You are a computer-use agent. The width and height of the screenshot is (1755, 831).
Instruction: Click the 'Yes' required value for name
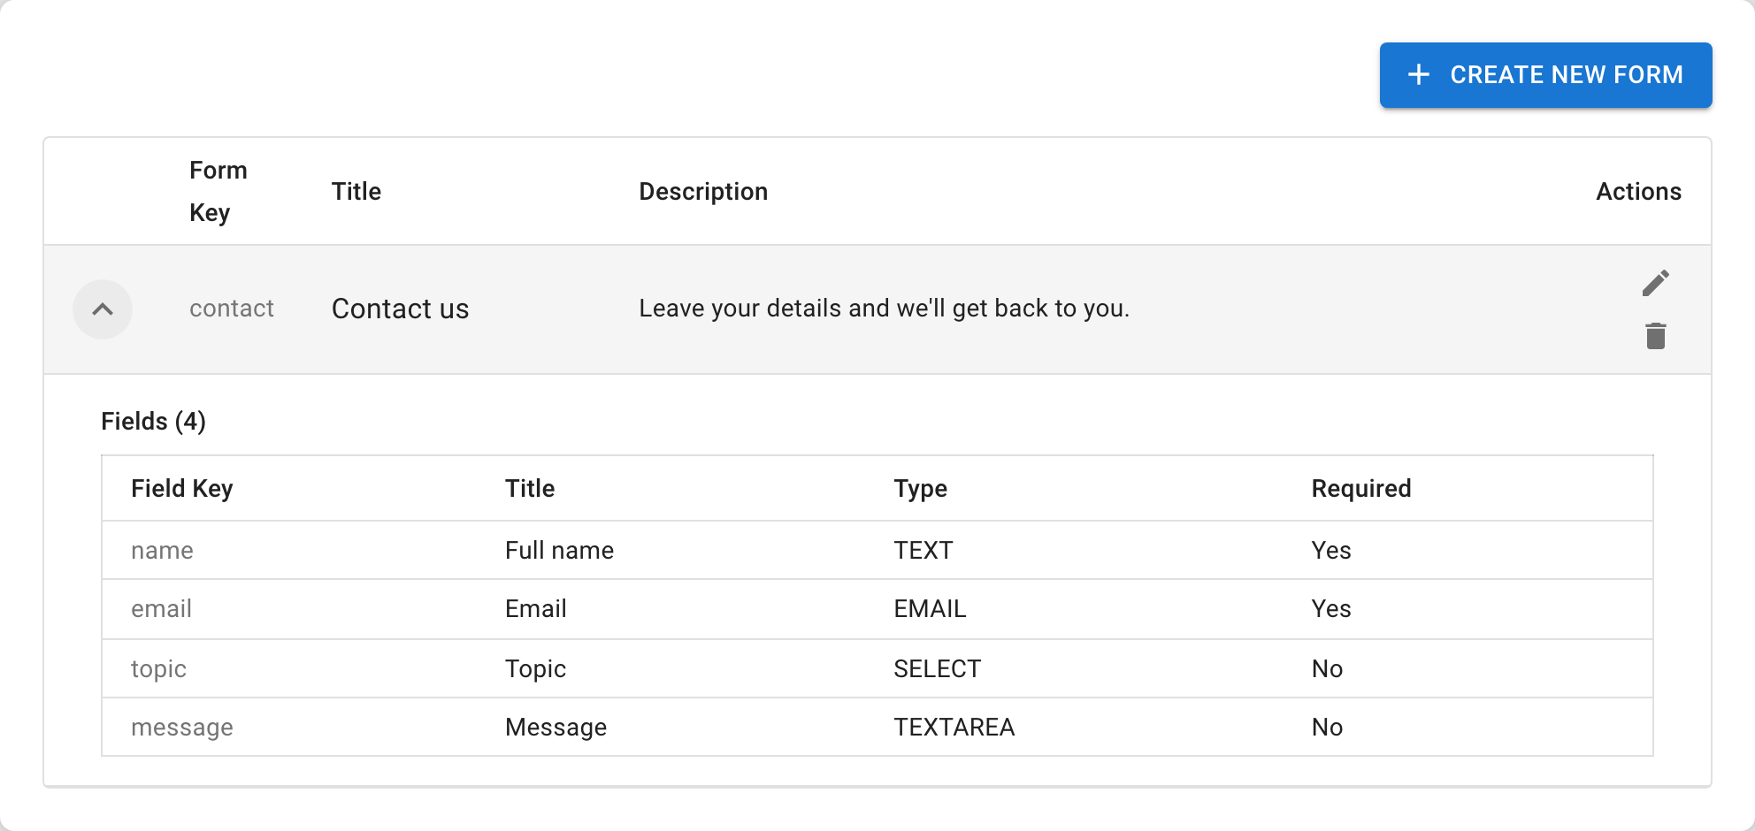(1330, 550)
